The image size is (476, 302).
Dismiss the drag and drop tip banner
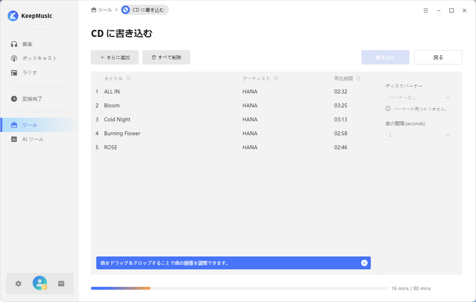tap(364, 263)
